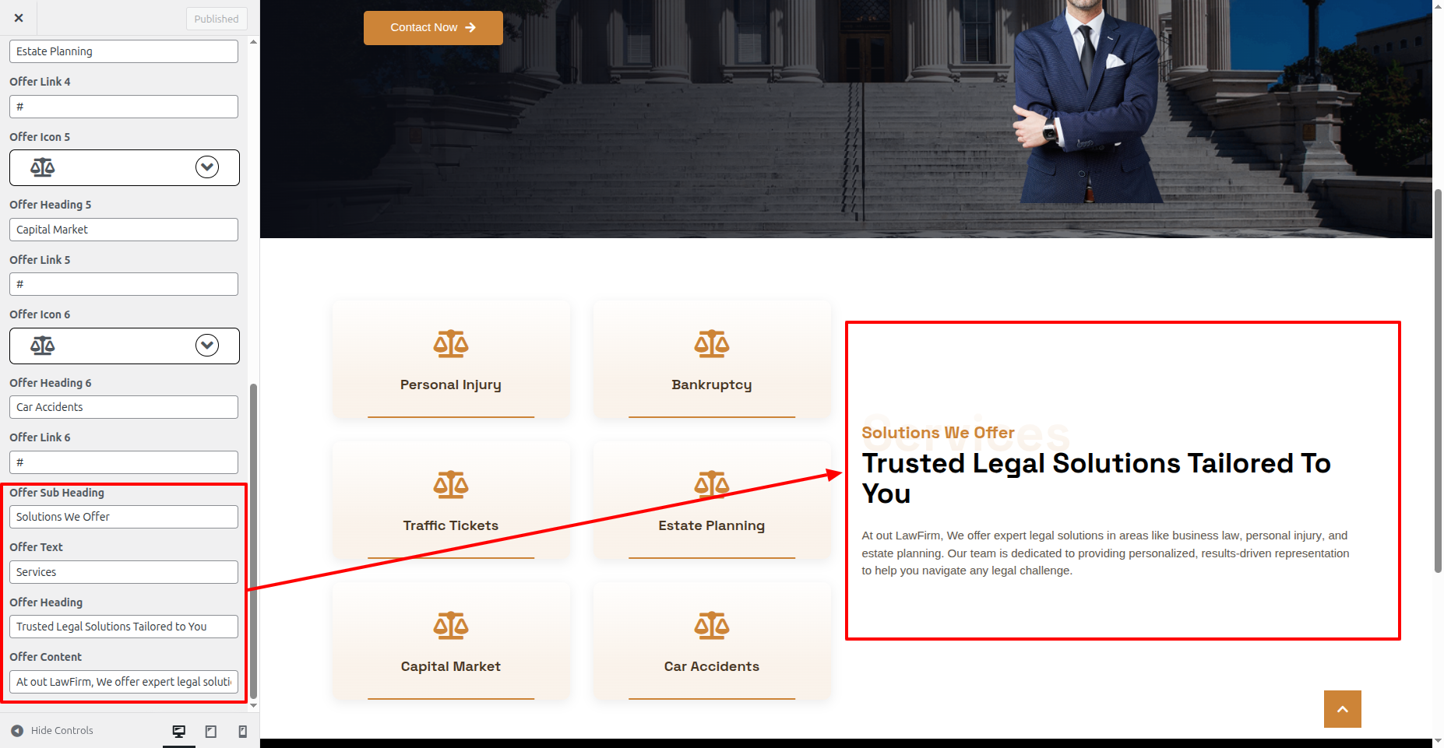Viewport: 1444px width, 748px height.
Task: Click the Car Accidents scales icon
Action: click(712, 625)
